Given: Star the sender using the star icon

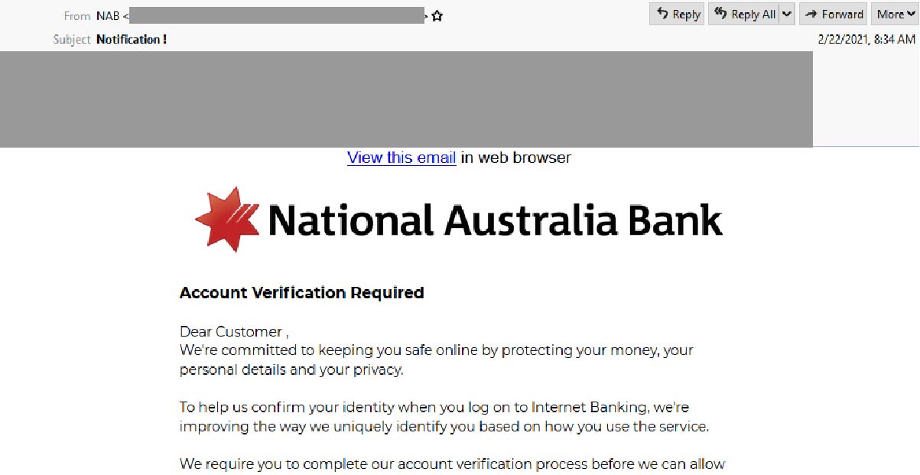Looking at the screenshot, I should (x=437, y=15).
